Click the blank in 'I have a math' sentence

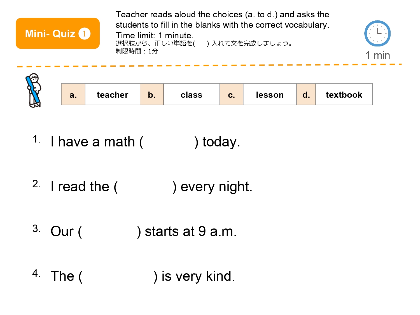click(169, 142)
